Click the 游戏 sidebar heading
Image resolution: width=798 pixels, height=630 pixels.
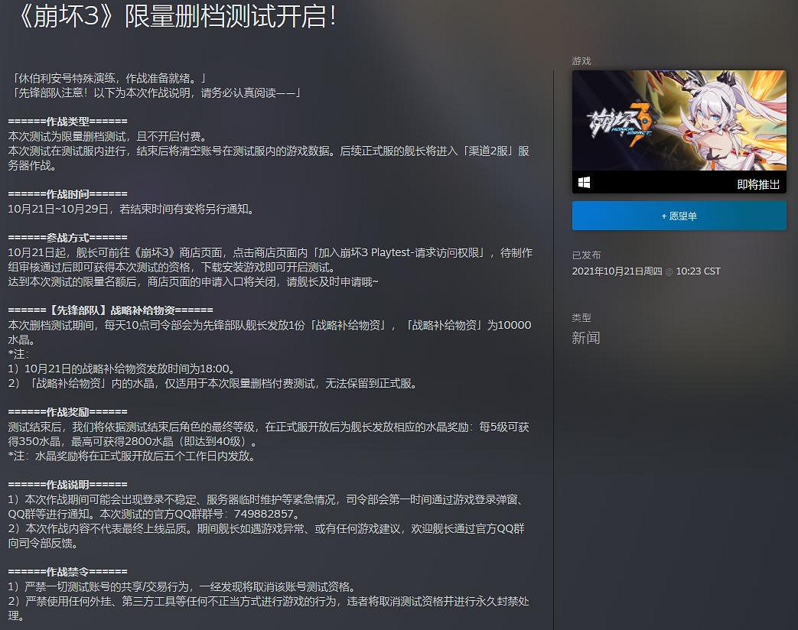pos(581,60)
